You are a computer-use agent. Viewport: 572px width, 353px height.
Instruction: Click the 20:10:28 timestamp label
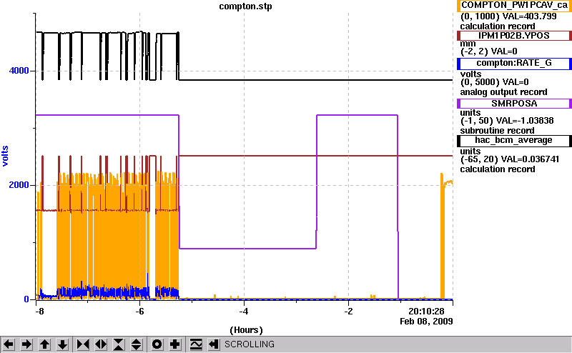(426, 312)
